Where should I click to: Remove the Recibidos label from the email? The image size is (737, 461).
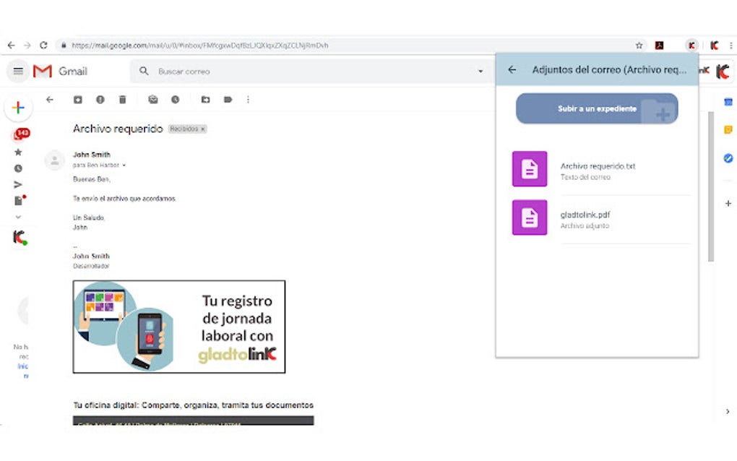click(203, 129)
